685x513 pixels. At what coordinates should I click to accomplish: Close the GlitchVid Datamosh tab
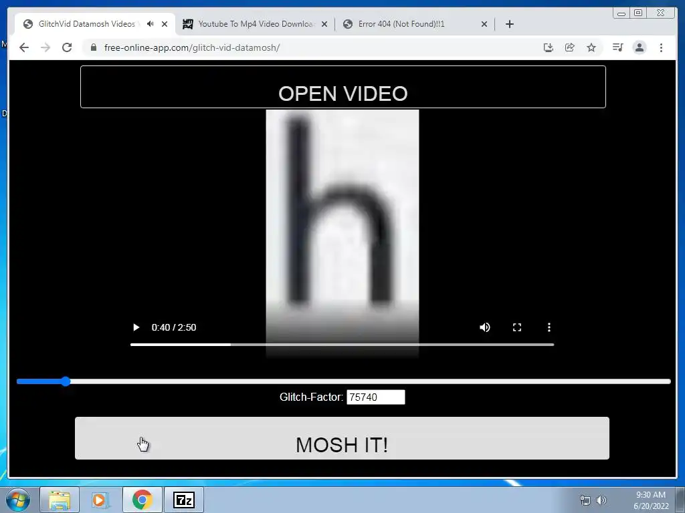point(165,24)
